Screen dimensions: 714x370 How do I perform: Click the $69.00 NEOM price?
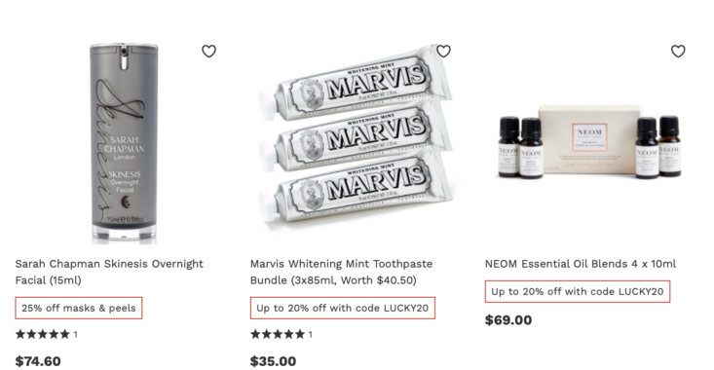pyautogui.click(x=508, y=320)
